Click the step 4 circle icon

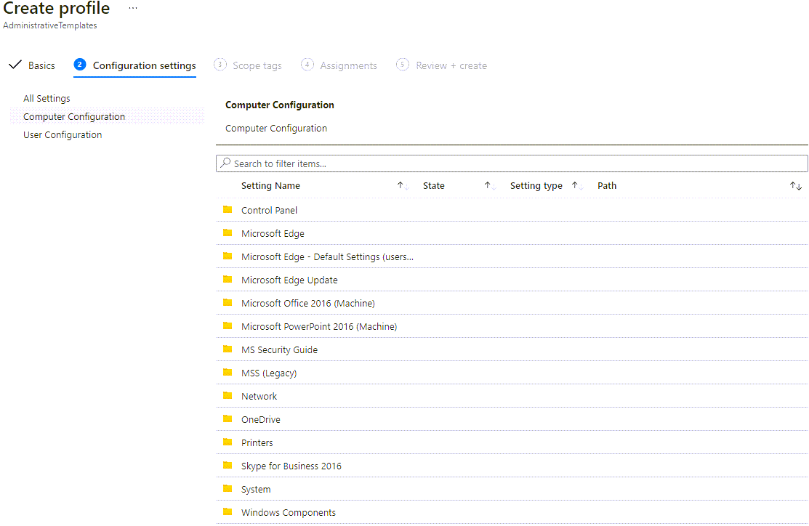[x=307, y=65]
